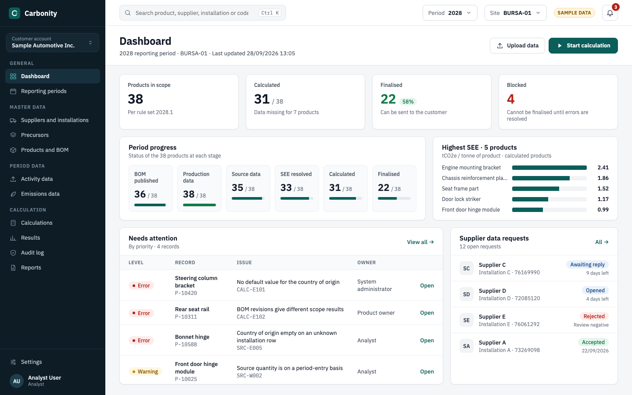Click the Rejected status on Supplier E
The height and width of the screenshot is (395, 632).
coord(594,316)
